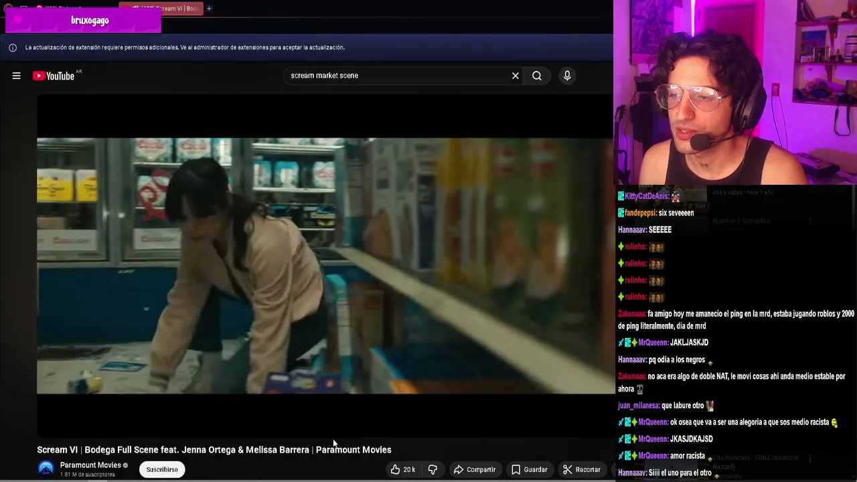Like the video (20 k thumbs up)
The image size is (857, 482).
click(404, 469)
